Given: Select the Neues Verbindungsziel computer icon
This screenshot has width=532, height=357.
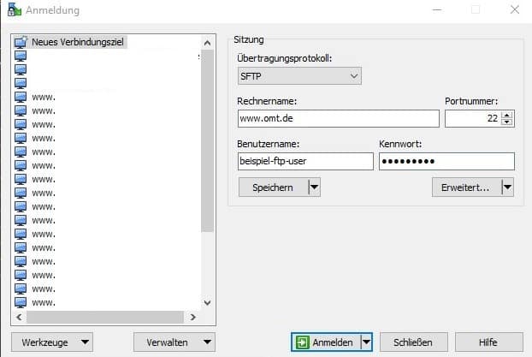Looking at the screenshot, I should tap(21, 42).
